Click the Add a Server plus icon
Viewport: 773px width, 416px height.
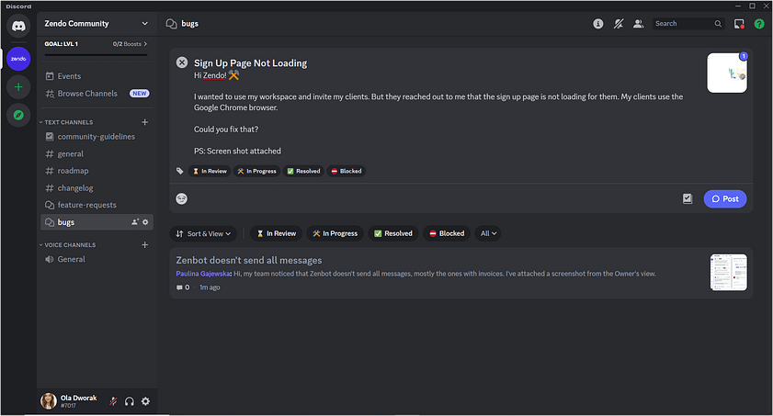(x=18, y=87)
